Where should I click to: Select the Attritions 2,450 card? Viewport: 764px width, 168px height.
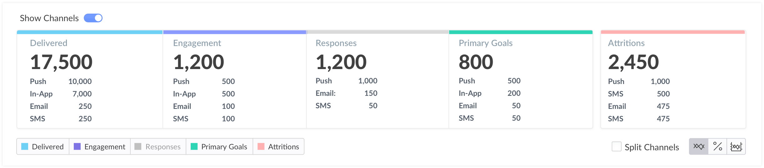click(673, 79)
